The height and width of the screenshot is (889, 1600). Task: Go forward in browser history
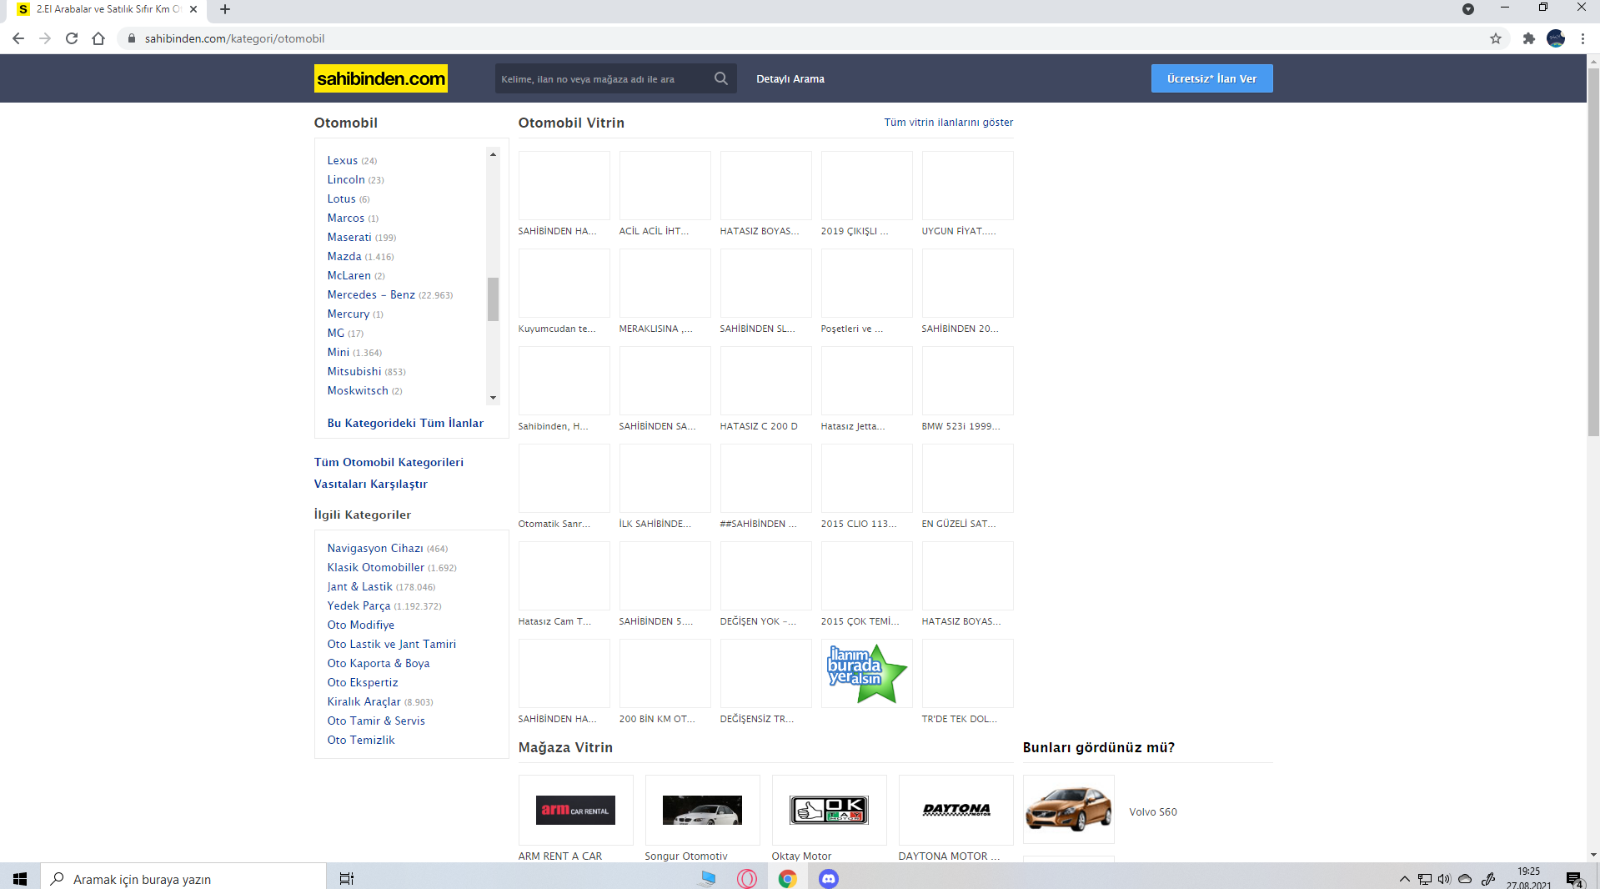[45, 38]
